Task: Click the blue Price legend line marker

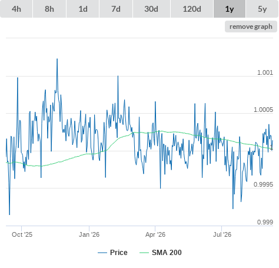Action: click(x=102, y=253)
